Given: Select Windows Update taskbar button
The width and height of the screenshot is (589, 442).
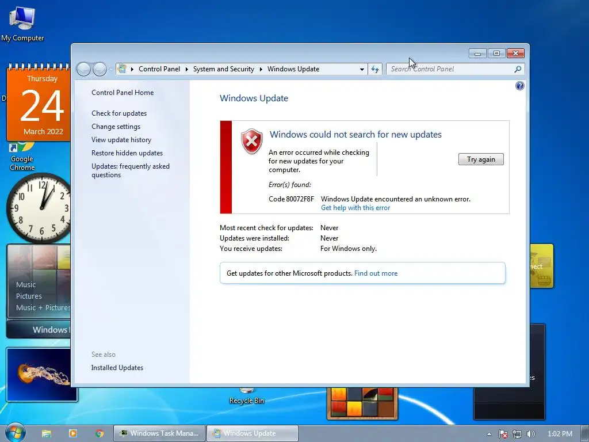Looking at the screenshot, I should 253,433.
